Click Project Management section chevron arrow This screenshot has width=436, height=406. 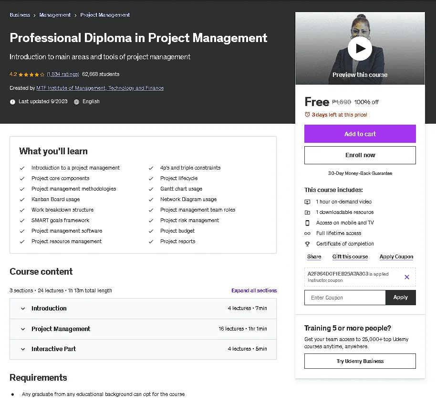[x=23, y=329]
